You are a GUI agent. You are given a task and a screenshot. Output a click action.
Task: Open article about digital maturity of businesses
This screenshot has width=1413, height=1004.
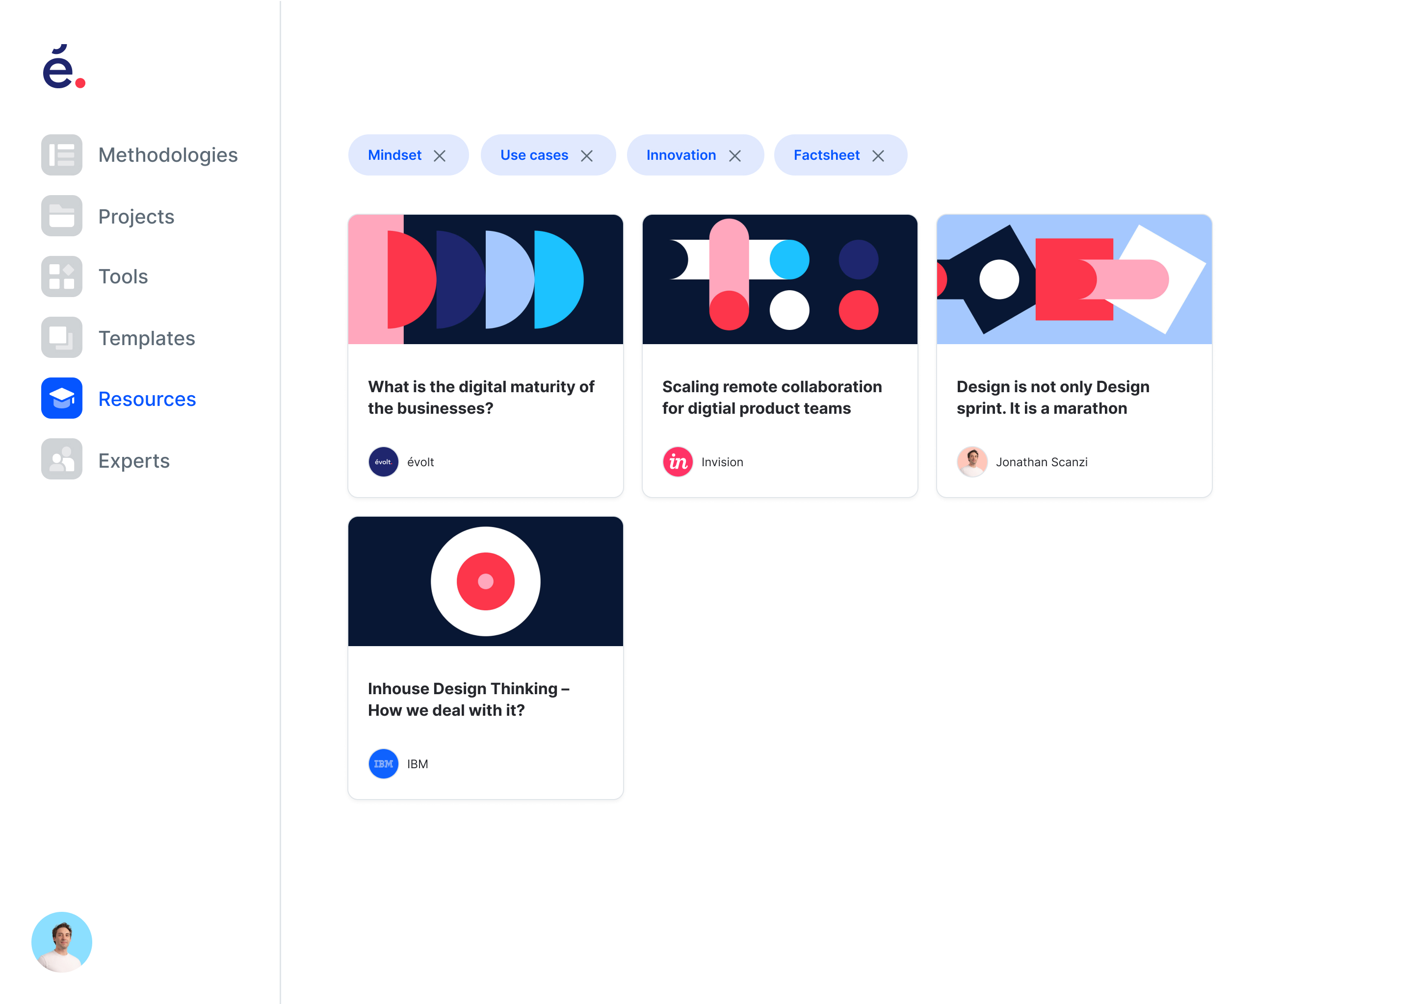point(481,398)
